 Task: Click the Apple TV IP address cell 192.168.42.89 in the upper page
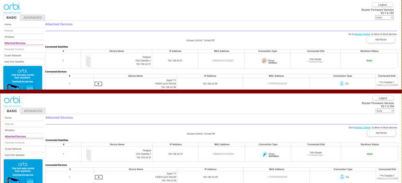click(x=210, y=84)
